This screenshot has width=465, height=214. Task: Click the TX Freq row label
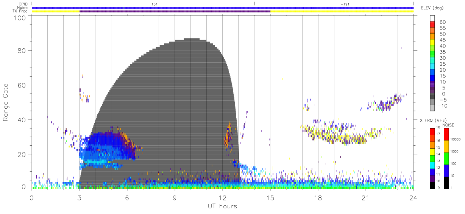(x=20, y=11)
